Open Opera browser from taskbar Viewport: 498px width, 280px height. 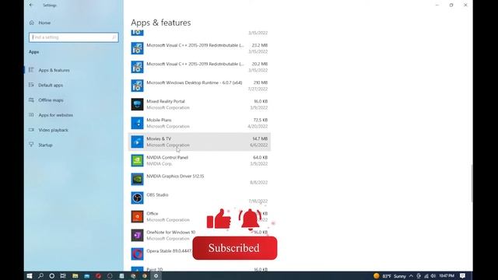98,276
